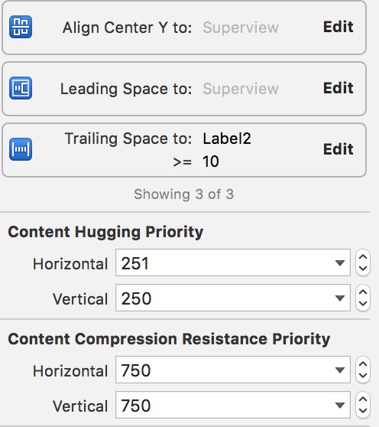Image resolution: width=379 pixels, height=427 pixels.
Task: Decrement Hugging Priority Horizontal stepper down
Action: [x=363, y=269]
